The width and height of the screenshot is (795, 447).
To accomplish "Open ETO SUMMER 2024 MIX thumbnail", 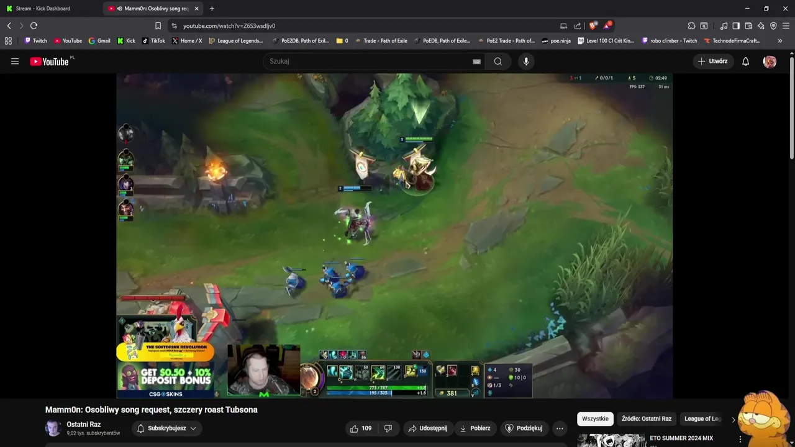I will pos(611,440).
